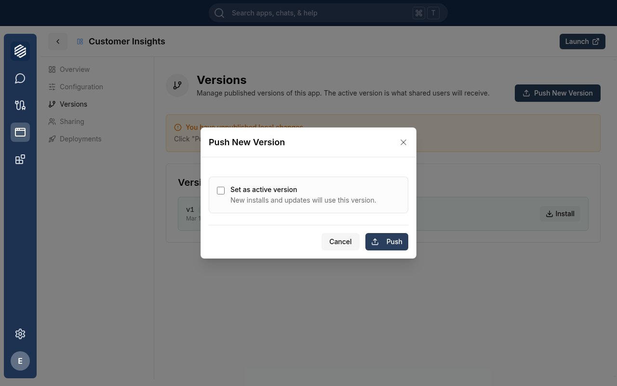Click Cancel in the dialog
The height and width of the screenshot is (386, 617).
pyautogui.click(x=340, y=242)
